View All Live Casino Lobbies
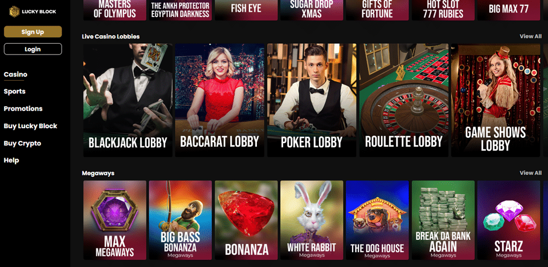Screen dimensions: 548x267 coord(530,36)
